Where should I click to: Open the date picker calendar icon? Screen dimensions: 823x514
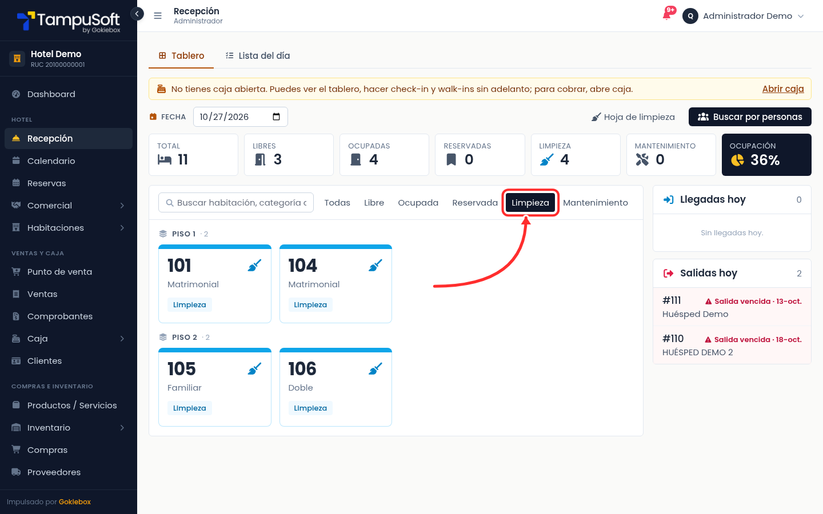coord(277,117)
